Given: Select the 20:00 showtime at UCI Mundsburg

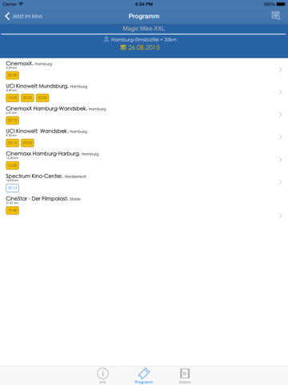Looking at the screenshot, I should (x=27, y=98).
